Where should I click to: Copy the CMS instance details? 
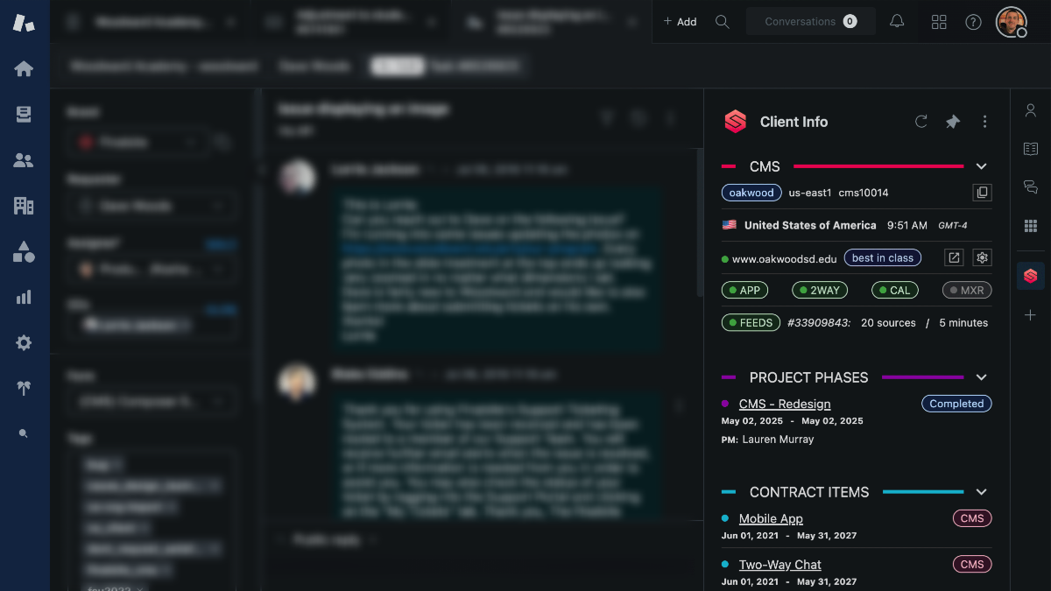coord(982,193)
